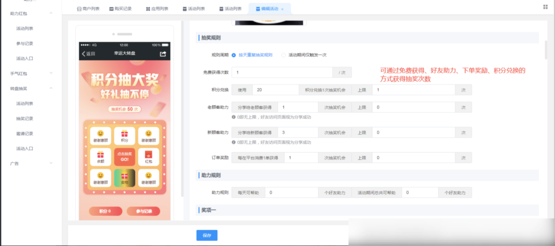555x246 pixels.
Task: Edit the 积分兑换 points value 20
Action: [276, 90]
